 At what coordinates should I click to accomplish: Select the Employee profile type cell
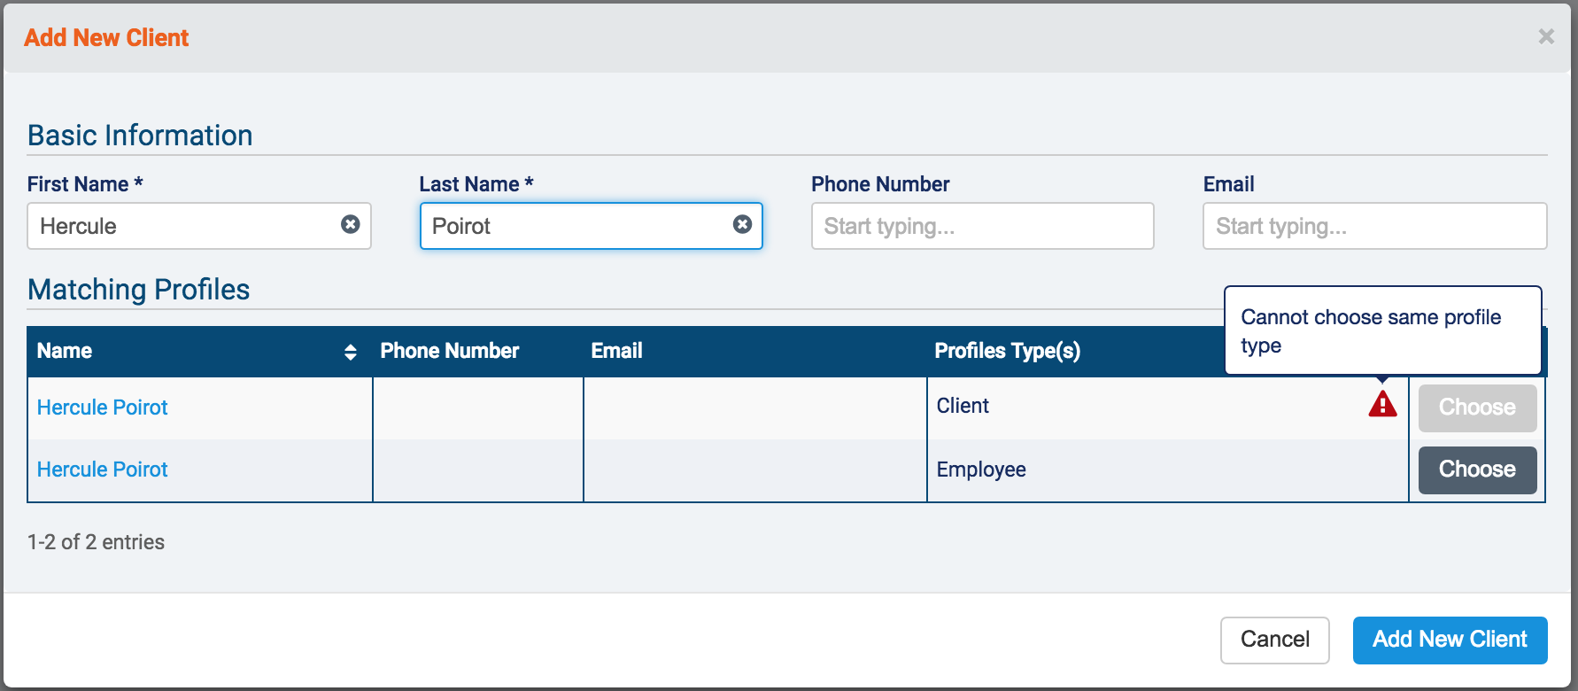pos(981,470)
